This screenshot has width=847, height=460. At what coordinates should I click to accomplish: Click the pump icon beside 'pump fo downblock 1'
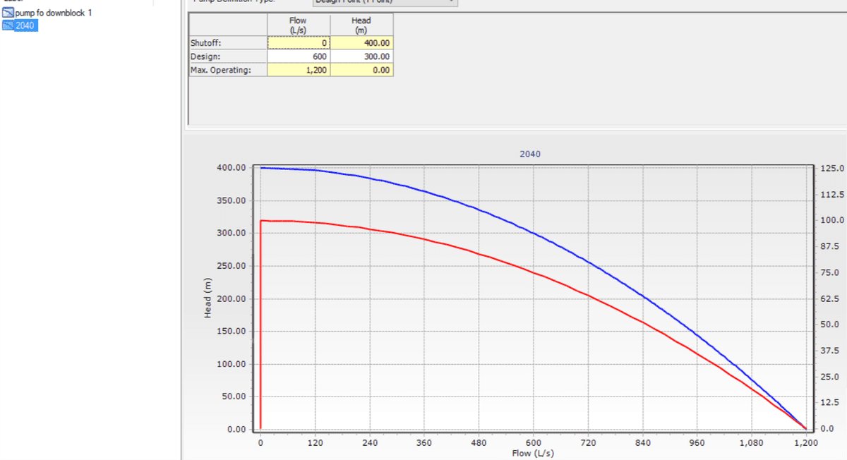point(8,13)
